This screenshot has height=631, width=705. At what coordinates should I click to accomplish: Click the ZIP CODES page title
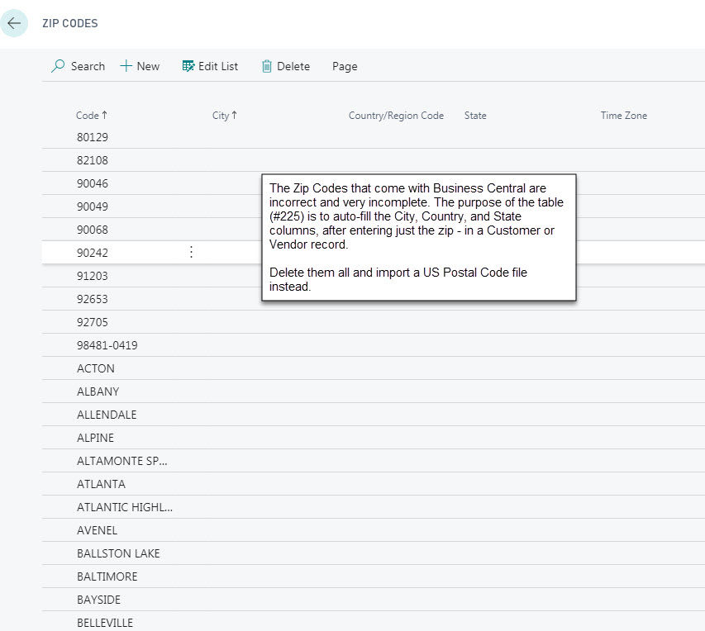[70, 23]
